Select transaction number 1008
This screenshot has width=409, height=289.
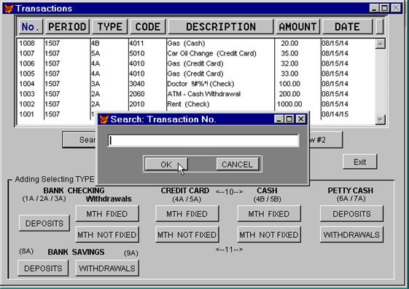pyautogui.click(x=27, y=43)
